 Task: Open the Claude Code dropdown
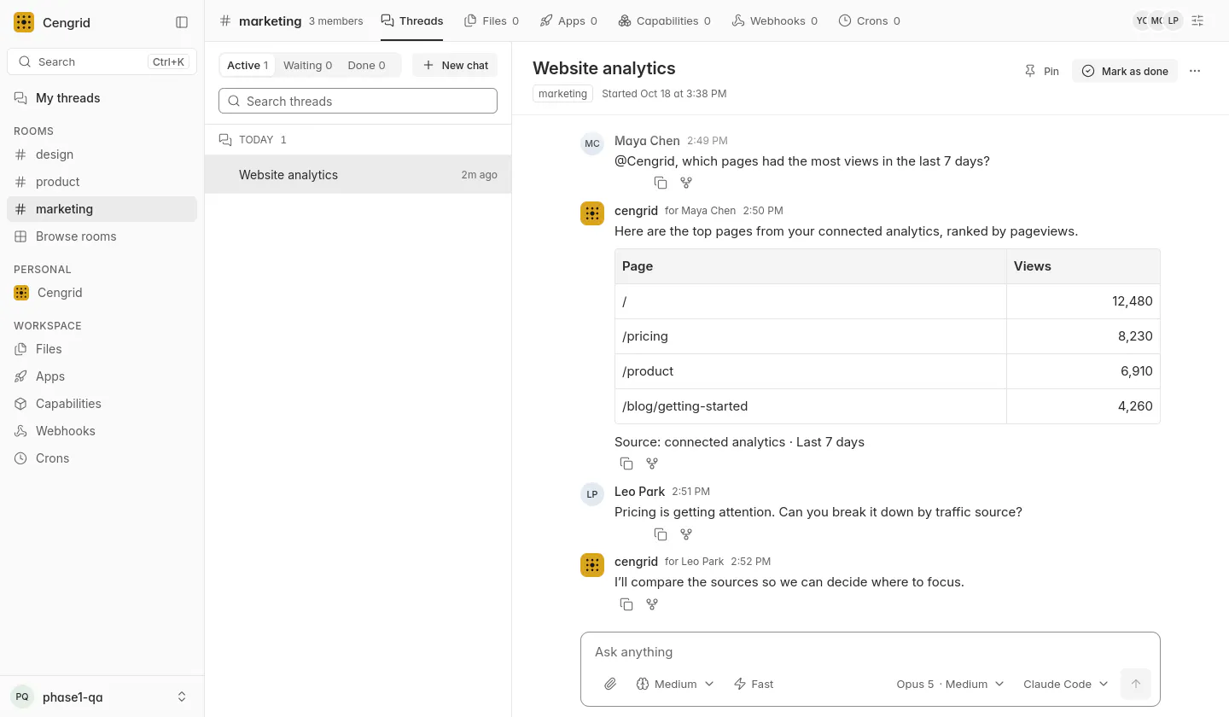tap(1065, 684)
